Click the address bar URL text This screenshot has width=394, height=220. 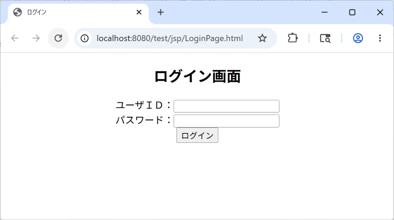pos(170,38)
